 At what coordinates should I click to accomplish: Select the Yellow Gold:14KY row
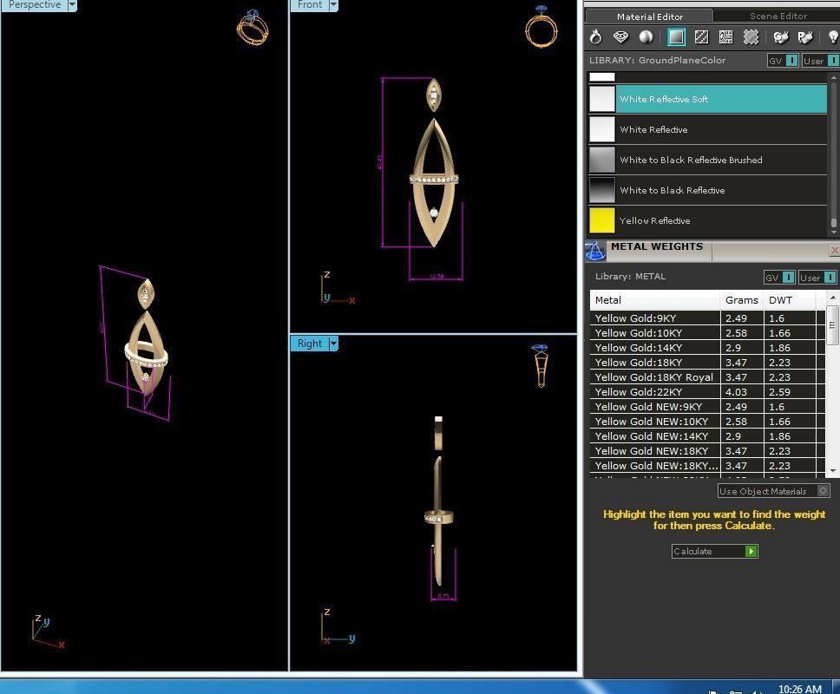click(x=707, y=348)
